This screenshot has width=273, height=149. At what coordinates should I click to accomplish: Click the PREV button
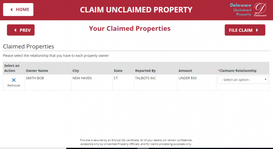tap(21, 30)
